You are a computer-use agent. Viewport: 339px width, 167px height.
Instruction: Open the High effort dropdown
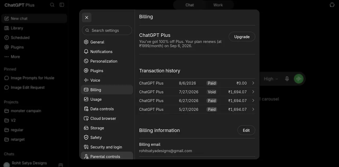[271, 79]
